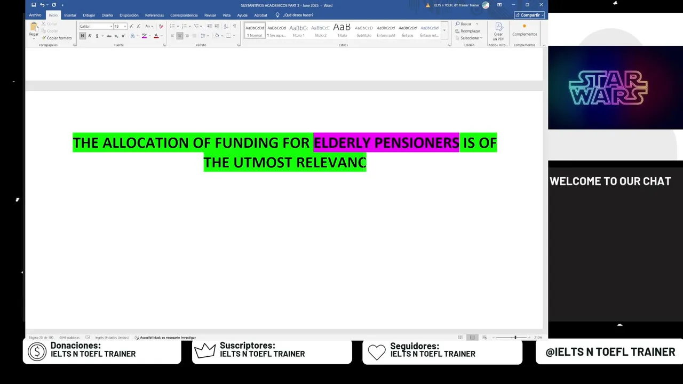Toggle left text alignment
This screenshot has width=683, height=384.
pos(172,36)
